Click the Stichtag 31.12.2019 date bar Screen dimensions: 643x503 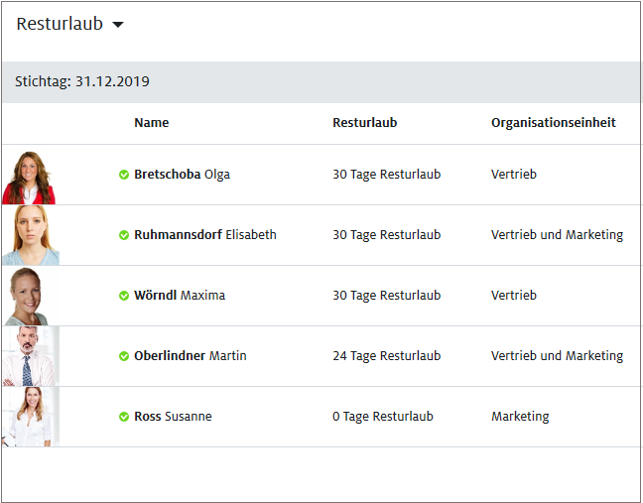[82, 82]
